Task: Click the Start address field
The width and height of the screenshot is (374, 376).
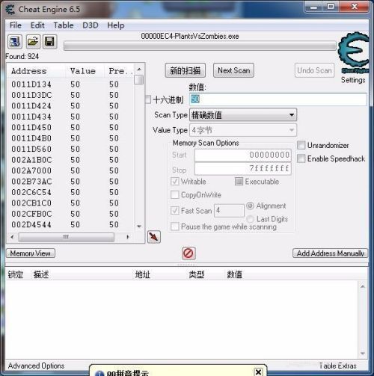Action: pos(243,155)
